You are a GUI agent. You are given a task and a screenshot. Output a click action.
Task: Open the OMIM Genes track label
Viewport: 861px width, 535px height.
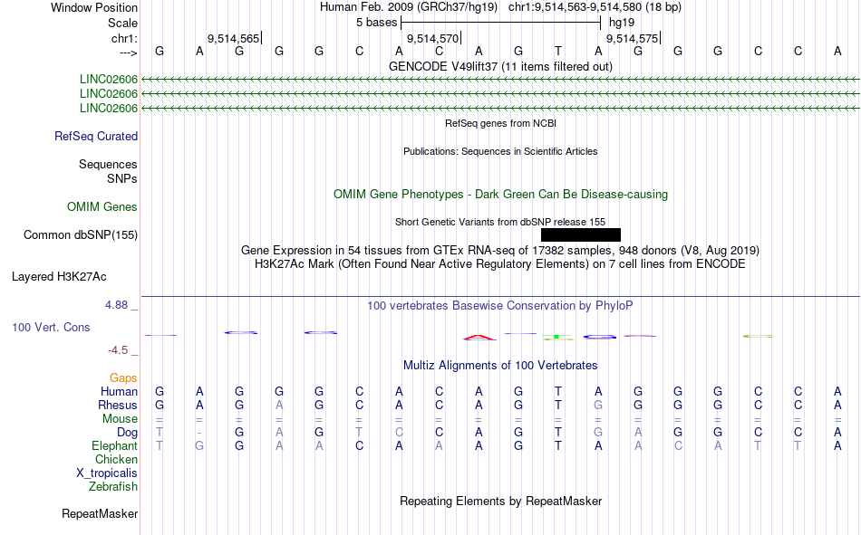pos(102,207)
